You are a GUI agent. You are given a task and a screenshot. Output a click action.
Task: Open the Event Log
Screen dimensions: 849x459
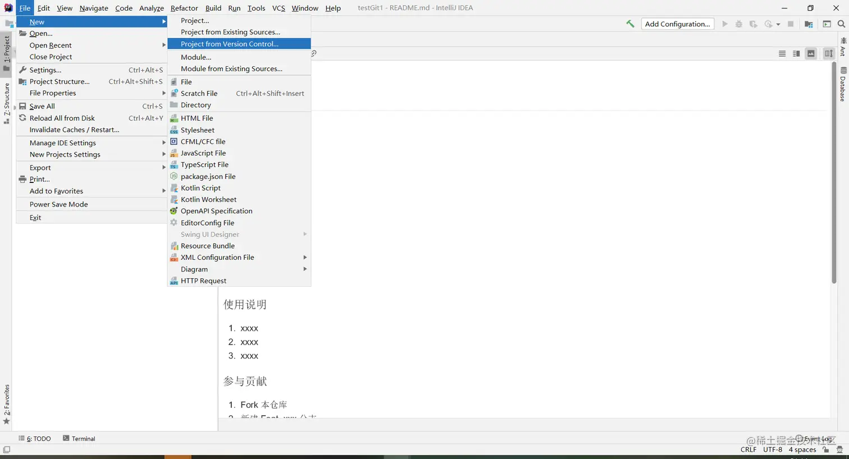[x=814, y=439]
